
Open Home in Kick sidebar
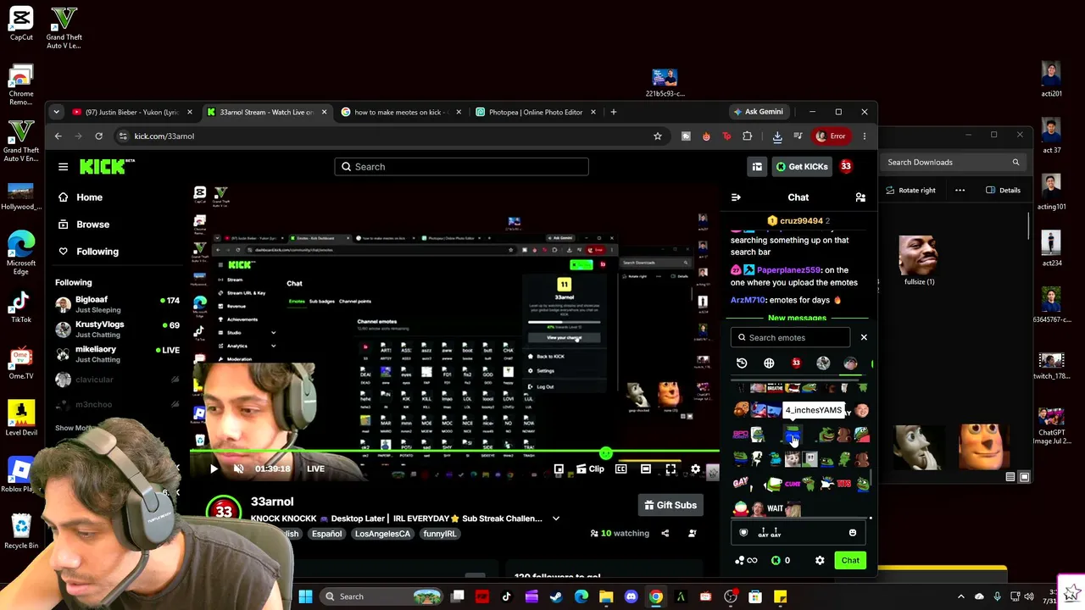[x=89, y=197]
